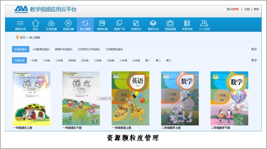267x149 pixels.
Task: Open 二年级数学下册 book cover
Action: pyautogui.click(x=229, y=98)
